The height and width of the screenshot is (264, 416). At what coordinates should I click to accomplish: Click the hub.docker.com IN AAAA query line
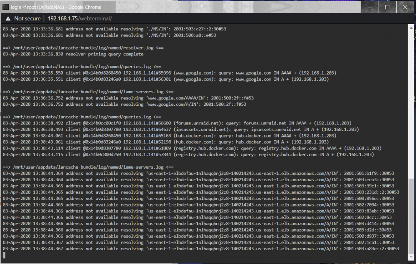(x=170, y=136)
